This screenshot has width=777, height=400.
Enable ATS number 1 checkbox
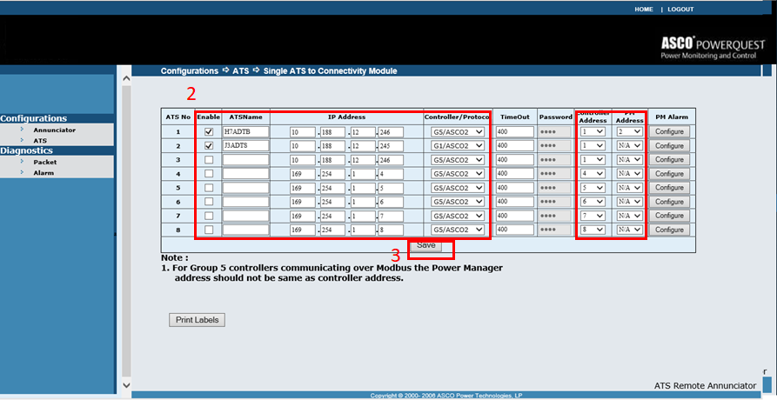209,132
